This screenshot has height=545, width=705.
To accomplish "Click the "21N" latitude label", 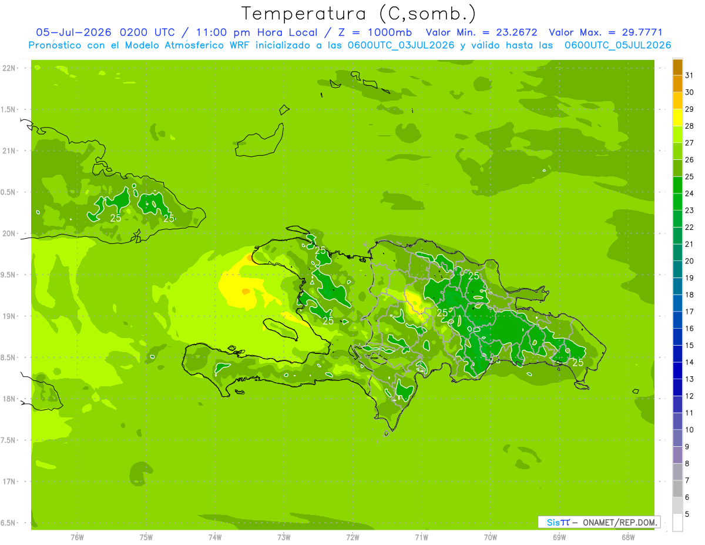I will pos(8,151).
